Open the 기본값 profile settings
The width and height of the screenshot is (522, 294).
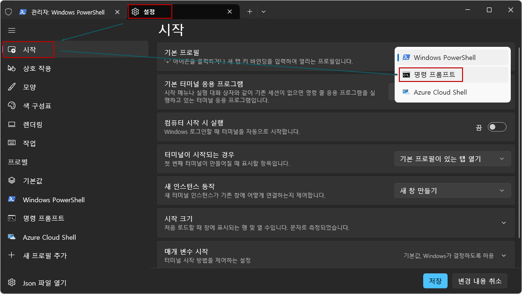tap(75, 181)
